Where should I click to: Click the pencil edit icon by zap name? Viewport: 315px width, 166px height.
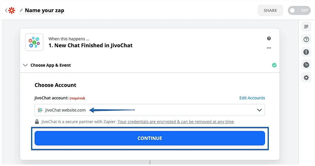click(21, 10)
